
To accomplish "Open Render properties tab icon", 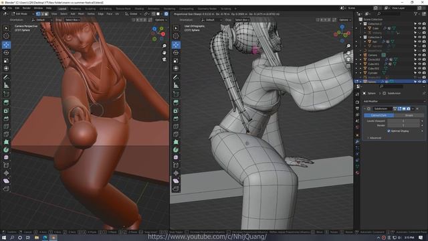I will 357,102.
